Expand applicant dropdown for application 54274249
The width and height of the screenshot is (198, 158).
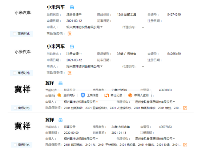pyautogui.click(x=101, y=27)
